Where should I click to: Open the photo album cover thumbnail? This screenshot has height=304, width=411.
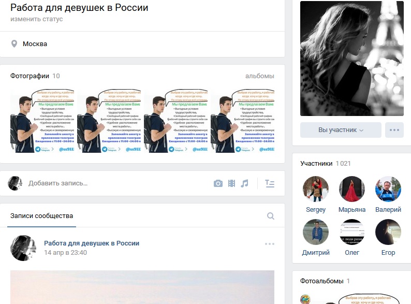click(352, 299)
